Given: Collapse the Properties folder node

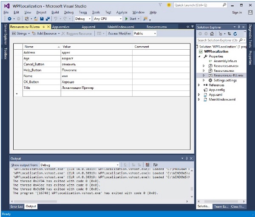Looking at the screenshot, I should click(x=199, y=56).
